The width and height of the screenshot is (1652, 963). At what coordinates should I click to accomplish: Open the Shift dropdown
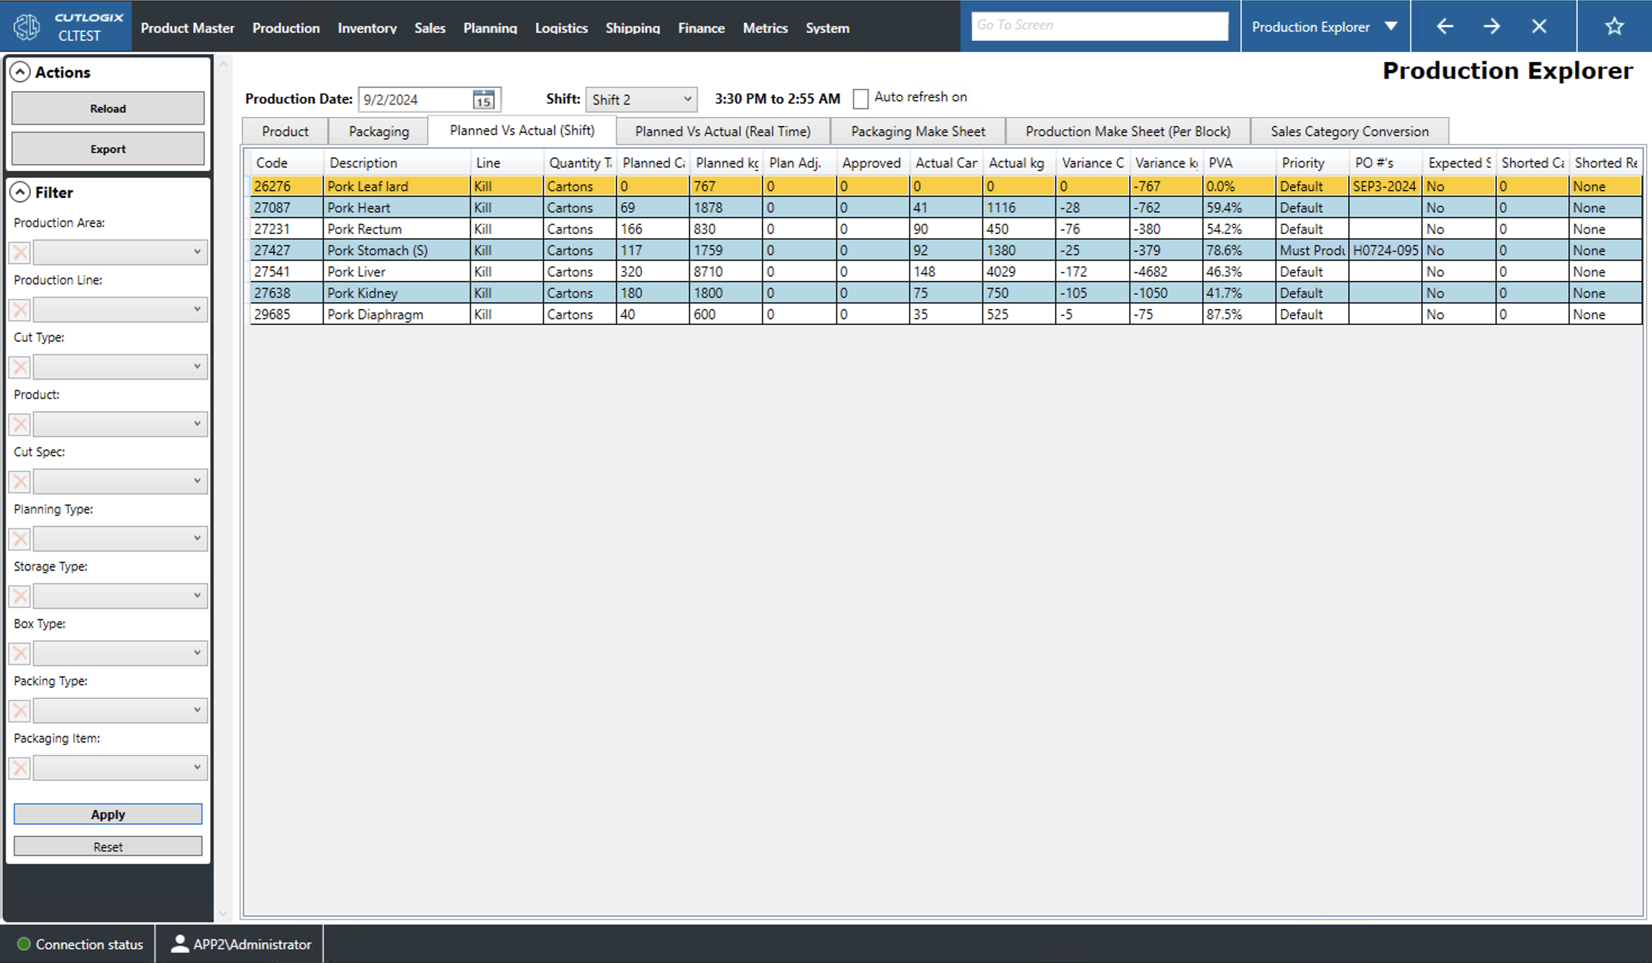click(x=641, y=99)
